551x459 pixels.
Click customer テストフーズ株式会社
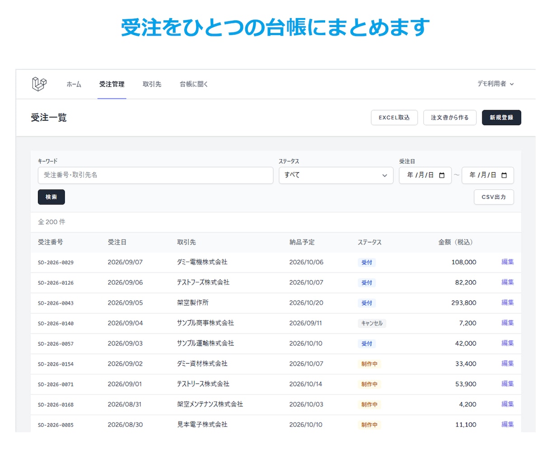[203, 282]
